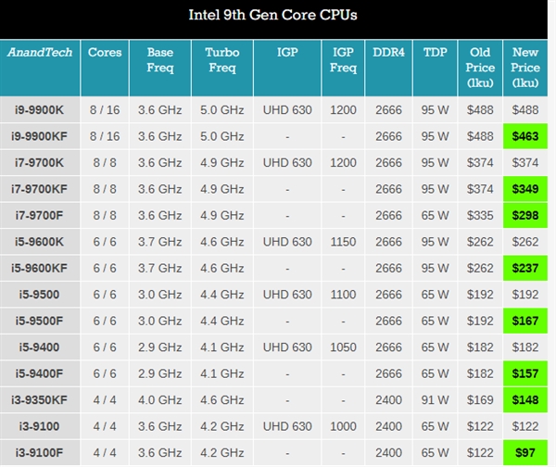Image resolution: width=556 pixels, height=467 pixels.
Task: Select the green $237 price cell
Action: coord(525,268)
